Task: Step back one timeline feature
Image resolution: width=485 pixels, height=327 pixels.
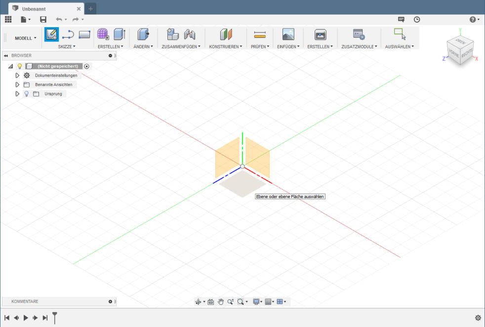Action: click(16, 318)
